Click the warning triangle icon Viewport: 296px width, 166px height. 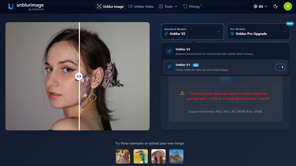182,93
